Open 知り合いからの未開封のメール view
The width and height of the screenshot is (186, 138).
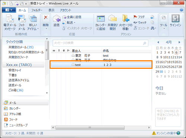[26, 52]
